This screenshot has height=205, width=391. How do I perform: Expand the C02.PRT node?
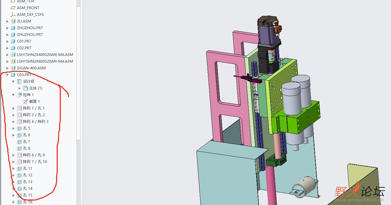(8, 48)
